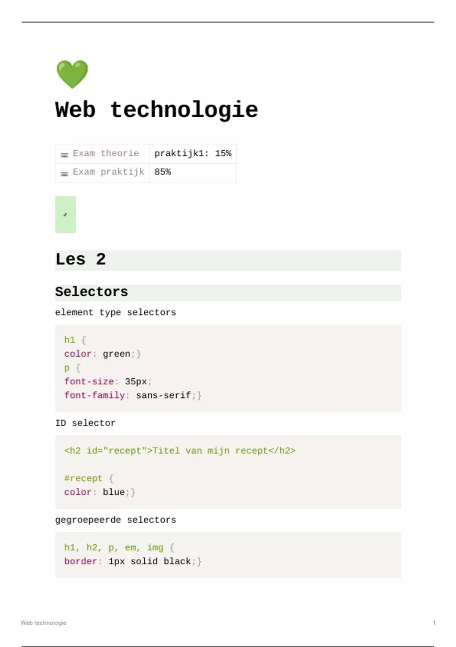Screen dimensions: 456x647
Task: Click the checkmark in the green box
Action: [65, 215]
